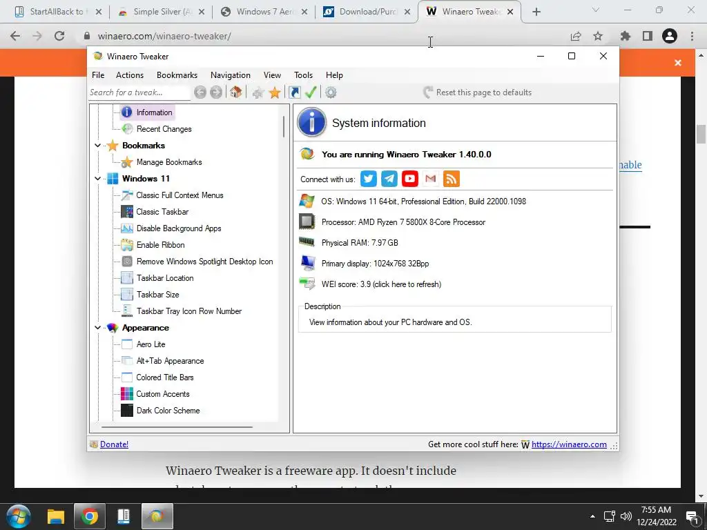Image resolution: width=707 pixels, height=530 pixels.
Task: Select Classic Taskbar in the tree
Action: (x=162, y=212)
